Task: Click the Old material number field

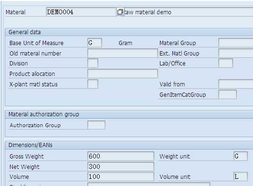Action: click(x=122, y=53)
